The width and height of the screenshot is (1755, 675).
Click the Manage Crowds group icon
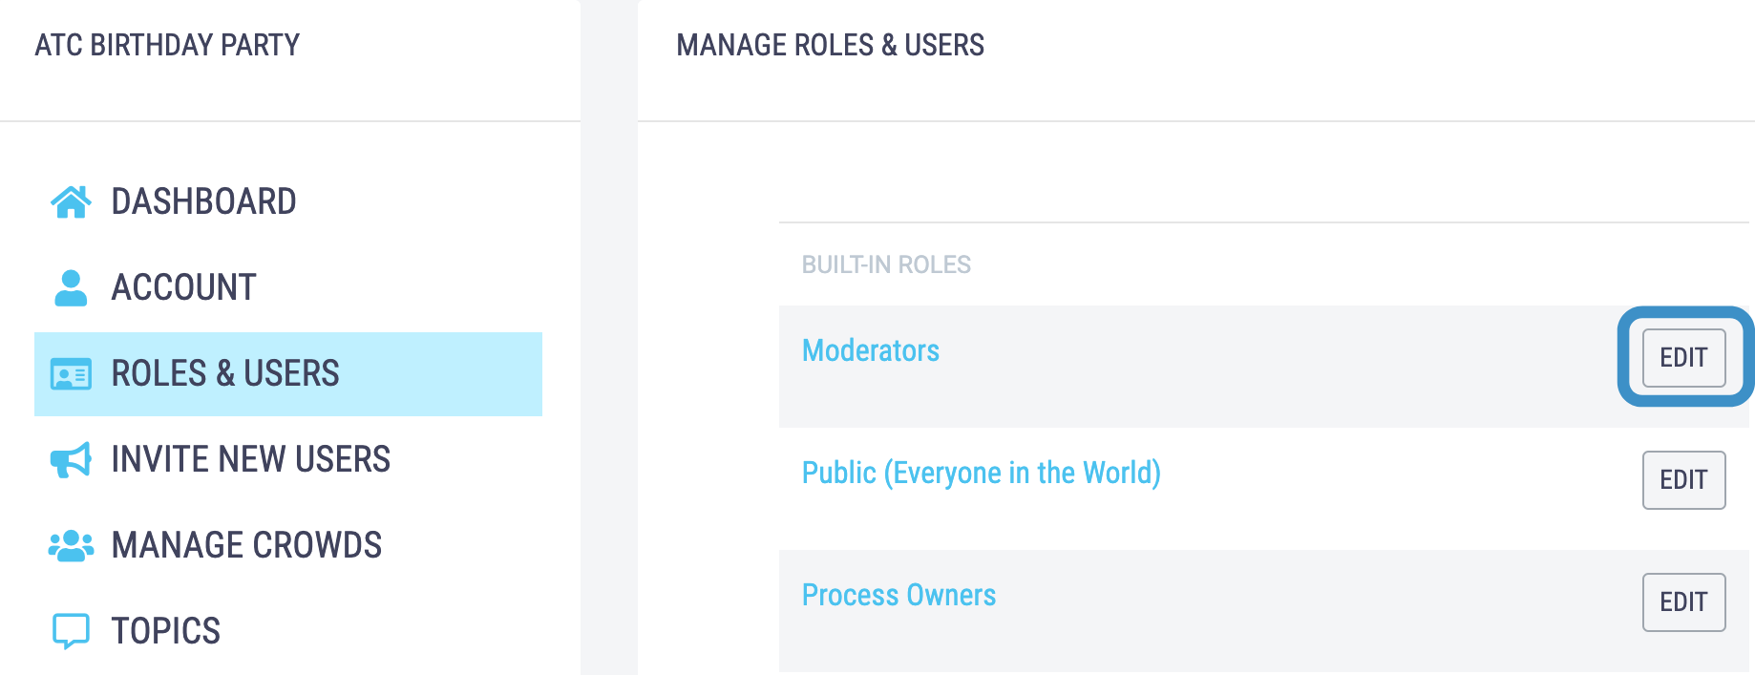71,545
